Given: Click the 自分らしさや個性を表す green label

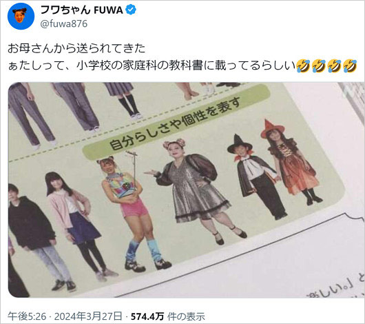Looking at the screenshot, I should 176,122.
